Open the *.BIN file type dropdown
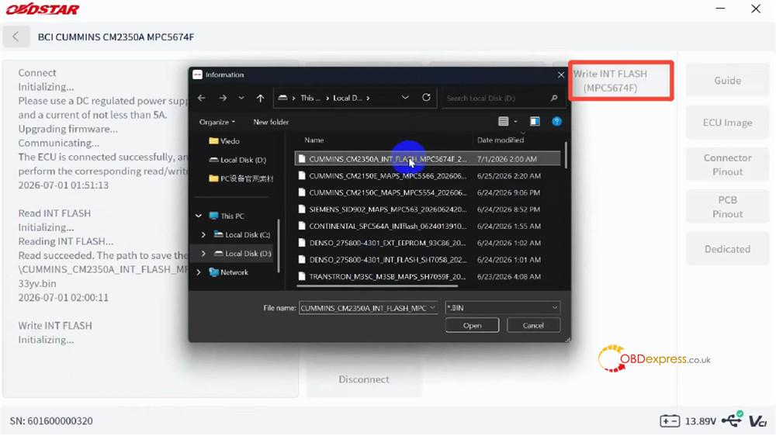The height and width of the screenshot is (436, 776). click(x=502, y=308)
